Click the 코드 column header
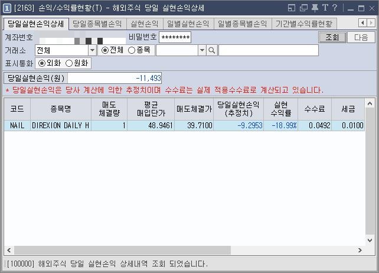The width and height of the screenshot is (379, 273). (17, 109)
